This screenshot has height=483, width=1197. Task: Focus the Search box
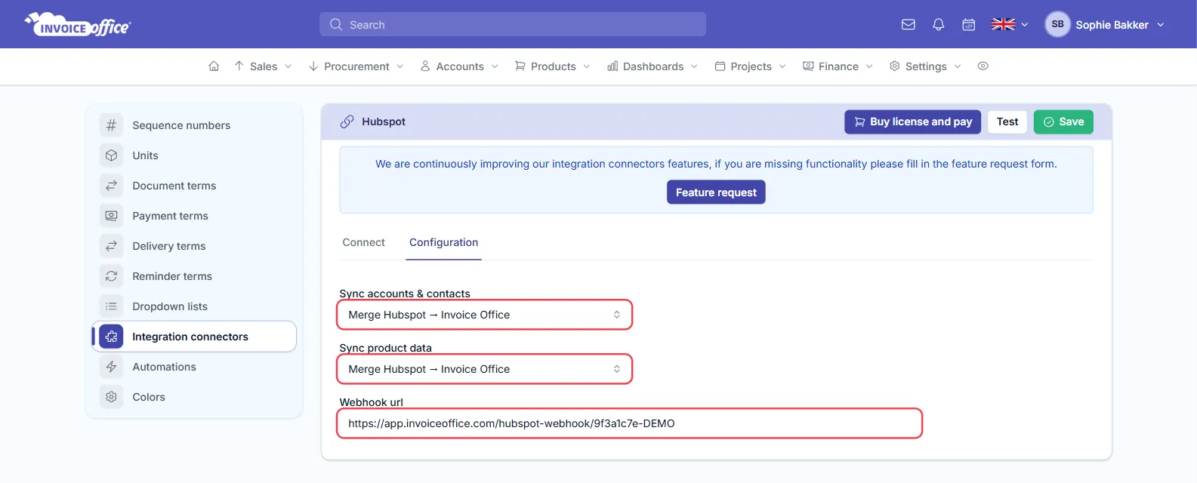click(x=513, y=24)
